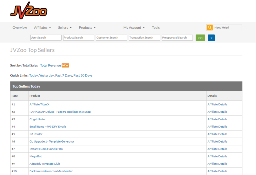Open the CryptoSuite product link
This screenshot has height=175, width=256.
pos(37,119)
